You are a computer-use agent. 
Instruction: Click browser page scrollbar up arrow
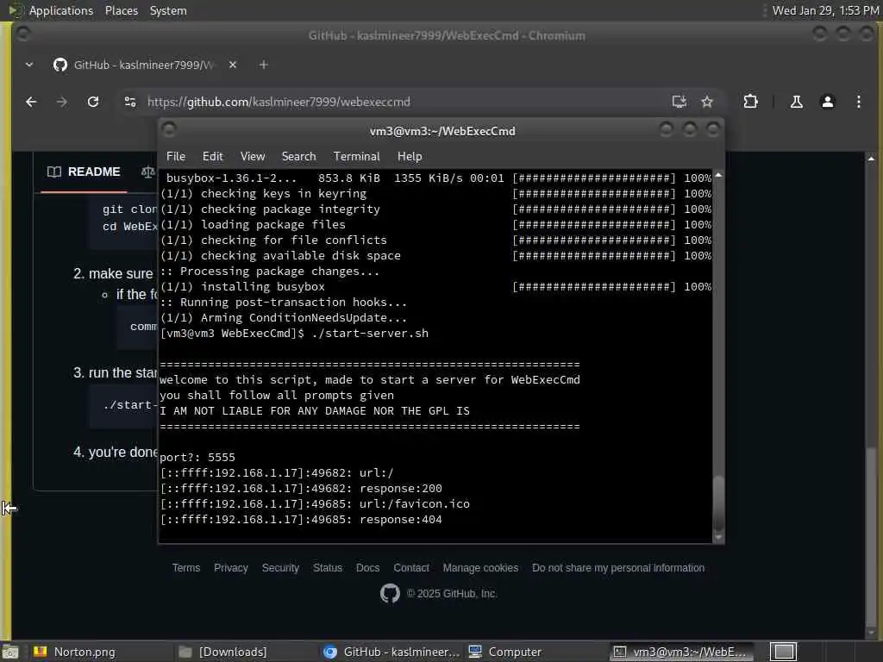coord(871,159)
